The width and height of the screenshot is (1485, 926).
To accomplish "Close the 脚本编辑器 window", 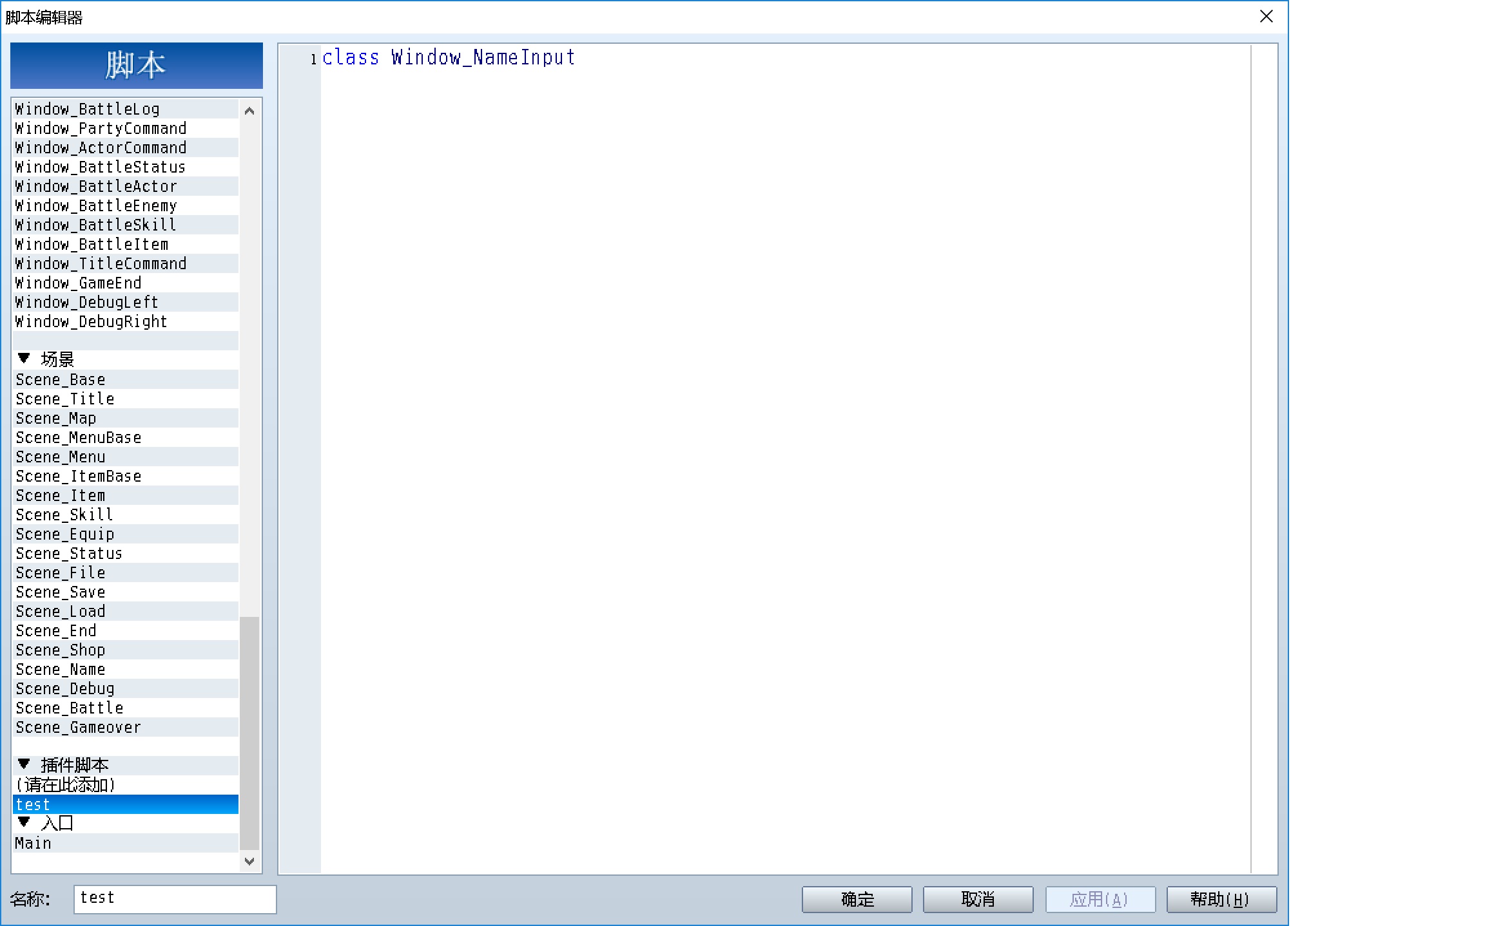I will point(1266,17).
